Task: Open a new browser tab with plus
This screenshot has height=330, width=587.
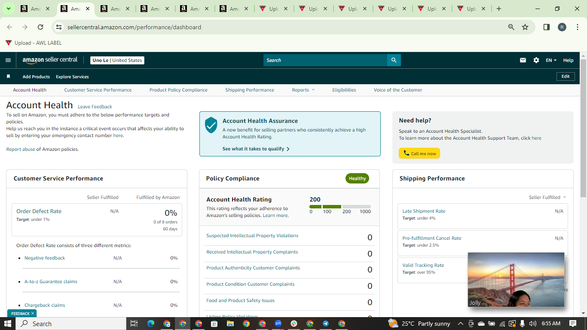Action: point(499,9)
